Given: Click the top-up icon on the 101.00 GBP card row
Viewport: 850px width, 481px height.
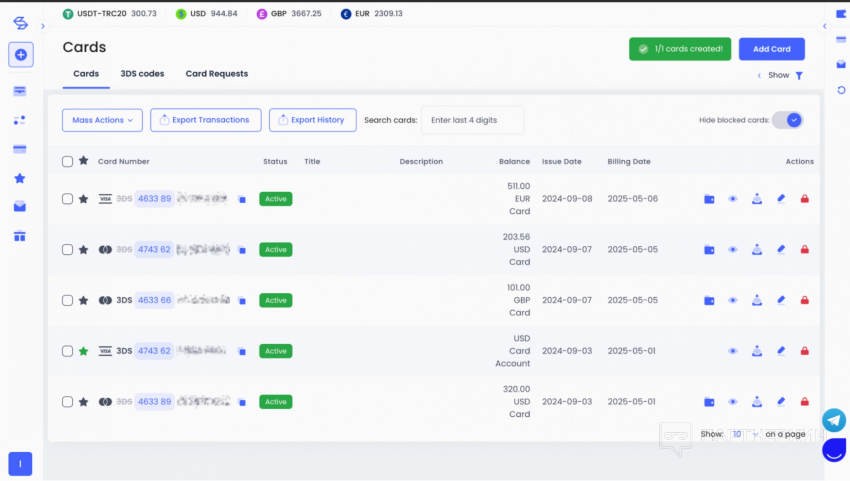Looking at the screenshot, I should coord(757,300).
